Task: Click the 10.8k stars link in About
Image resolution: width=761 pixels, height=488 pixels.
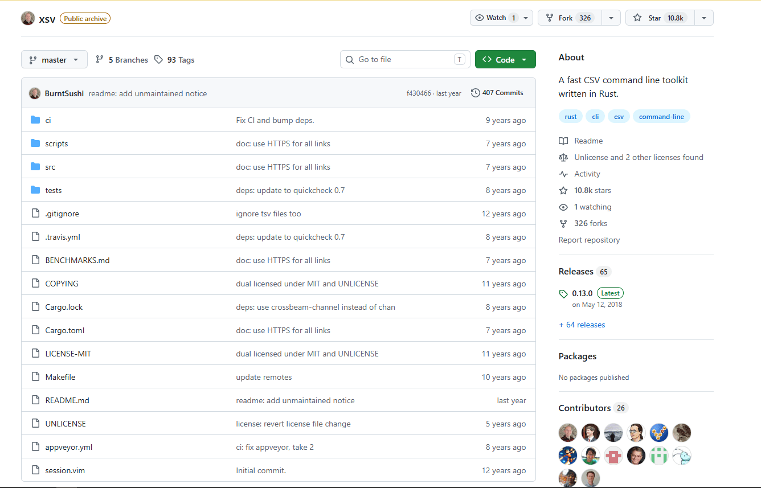Action: coord(592,190)
